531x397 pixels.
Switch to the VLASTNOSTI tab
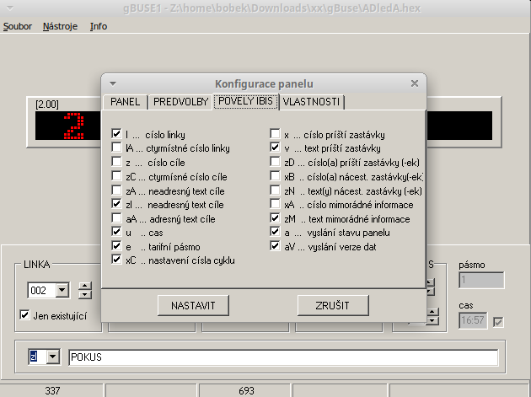tap(311, 102)
